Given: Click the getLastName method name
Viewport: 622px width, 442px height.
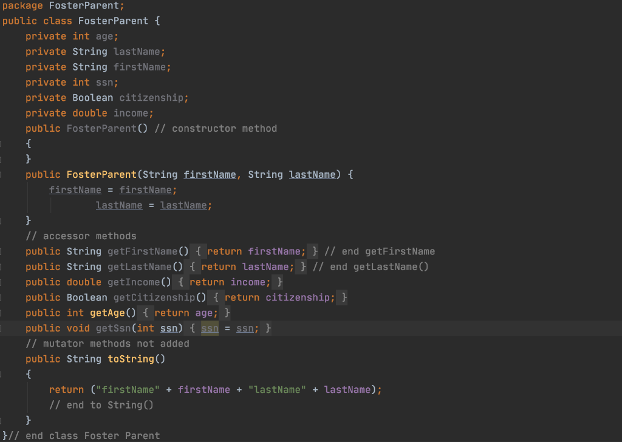Looking at the screenshot, I should (140, 267).
